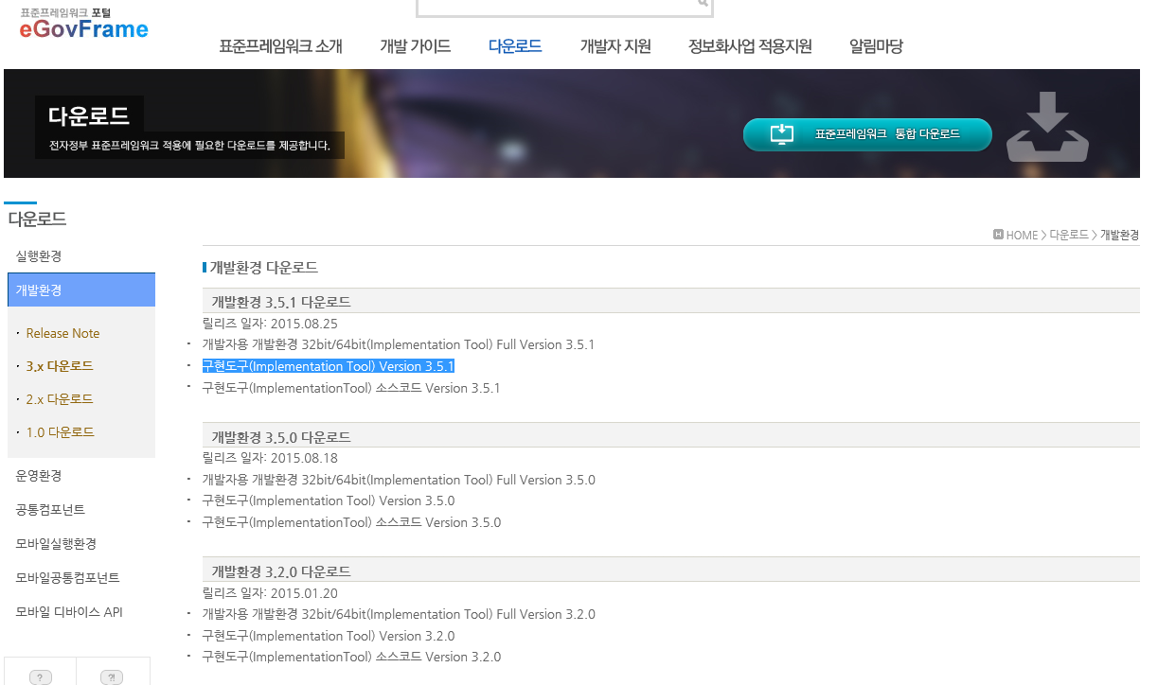Screen dimensions: 1158x685
Task: Click the HOME breadcrumb icon
Action: [998, 235]
